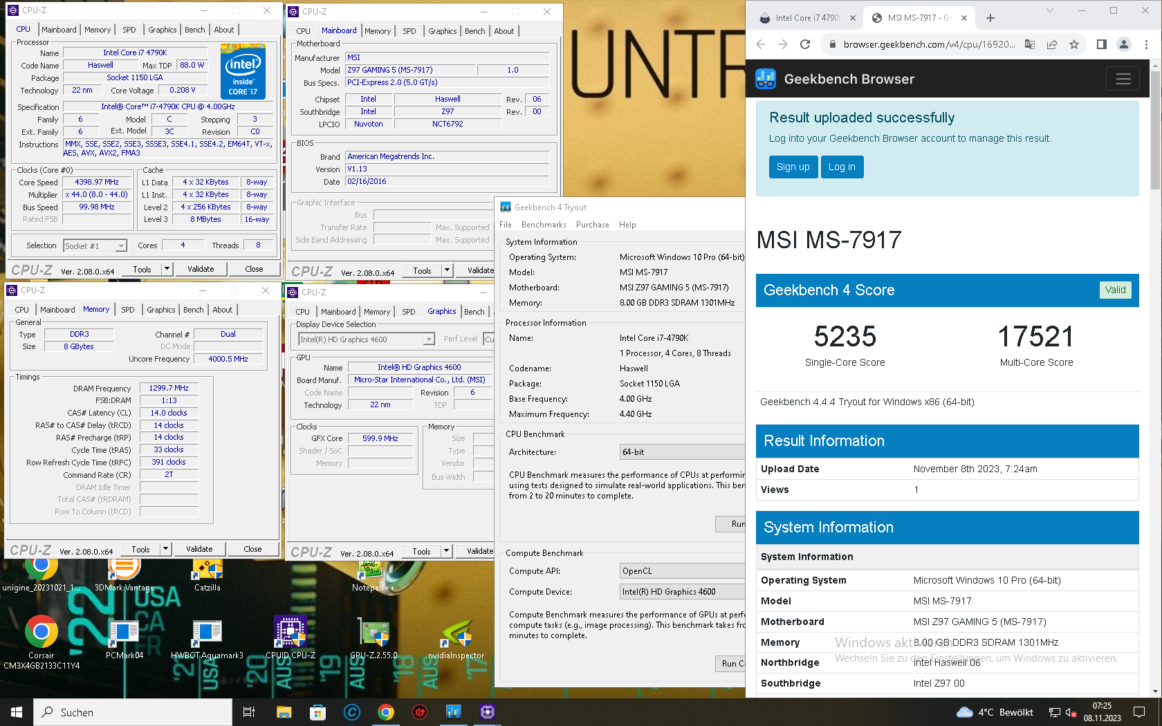Open a new Chrome tab with plus
The width and height of the screenshot is (1162, 726).
point(990,18)
